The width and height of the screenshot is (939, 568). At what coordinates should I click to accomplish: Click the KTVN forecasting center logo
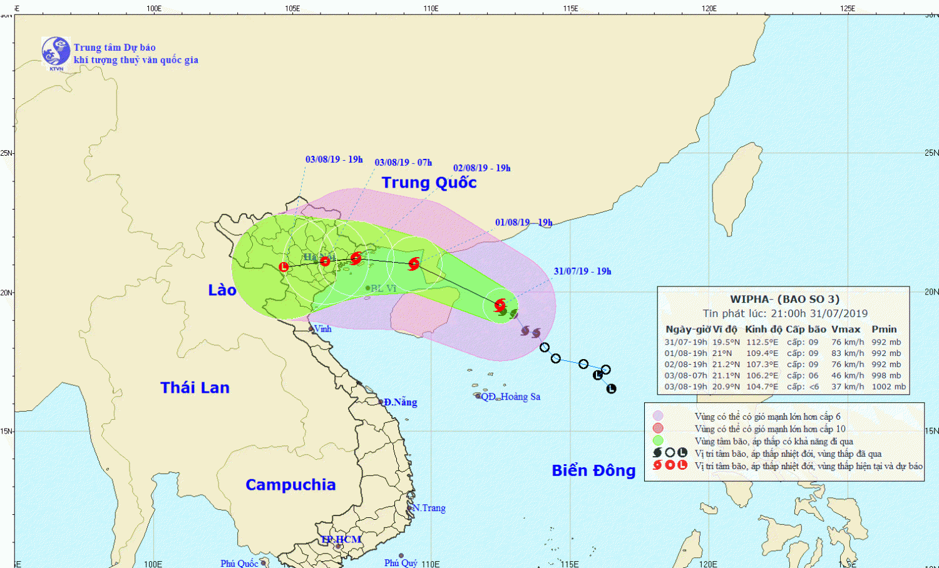click(x=56, y=53)
